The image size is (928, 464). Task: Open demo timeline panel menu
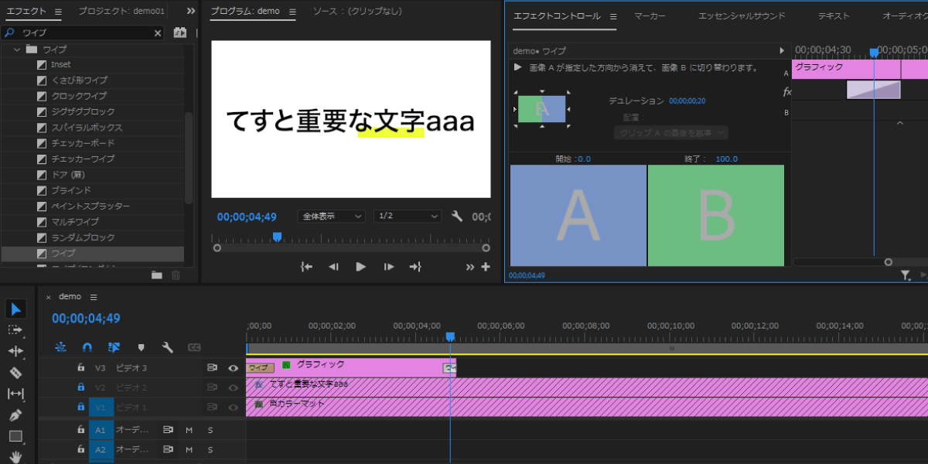pyautogui.click(x=94, y=297)
